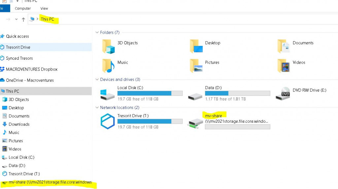338x189 pixels.
Task: Click the mv-share empty capacity bar
Action: tap(238, 127)
